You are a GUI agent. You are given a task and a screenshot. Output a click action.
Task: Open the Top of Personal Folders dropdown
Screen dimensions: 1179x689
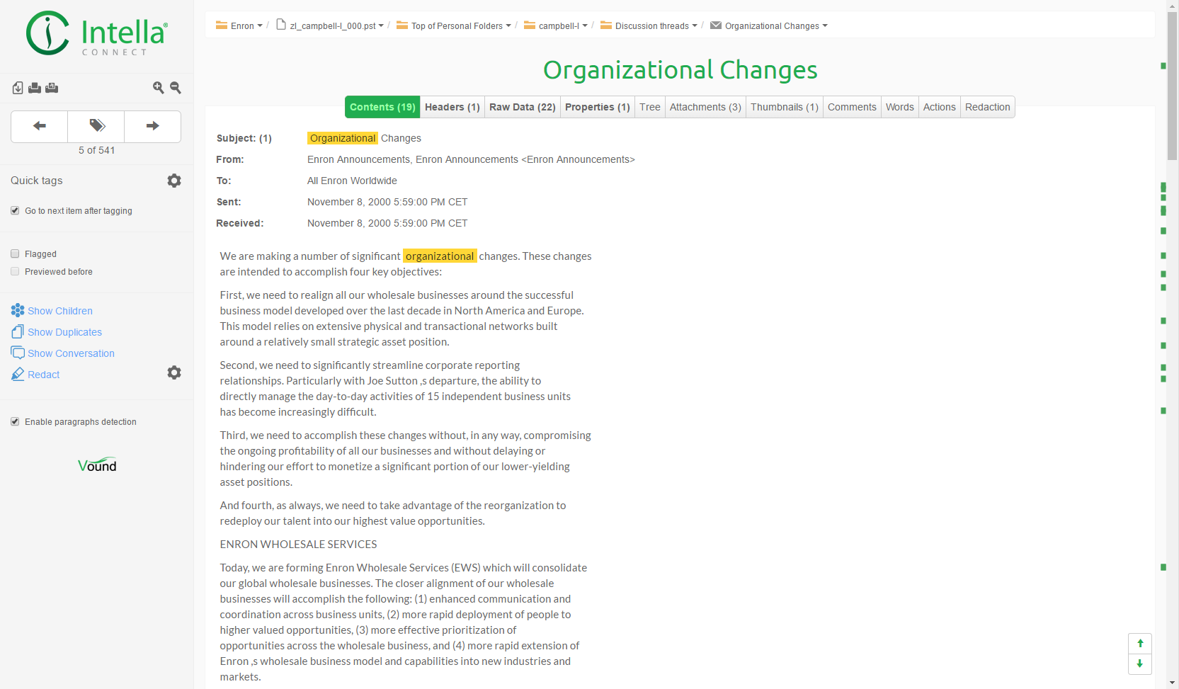tap(453, 26)
